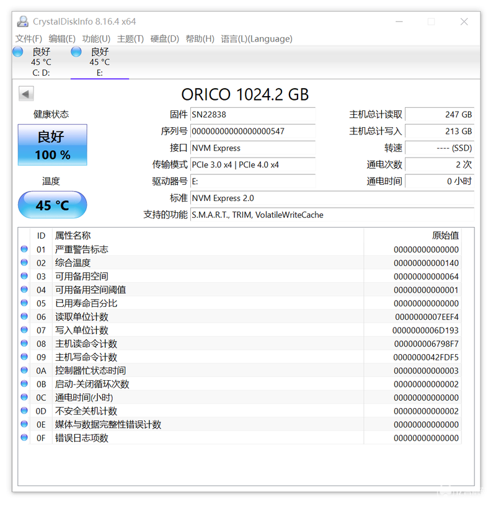Image resolution: width=496 pixels, height=506 pixels.
Task: Select the row 错误日志项数
Action: tap(241, 438)
